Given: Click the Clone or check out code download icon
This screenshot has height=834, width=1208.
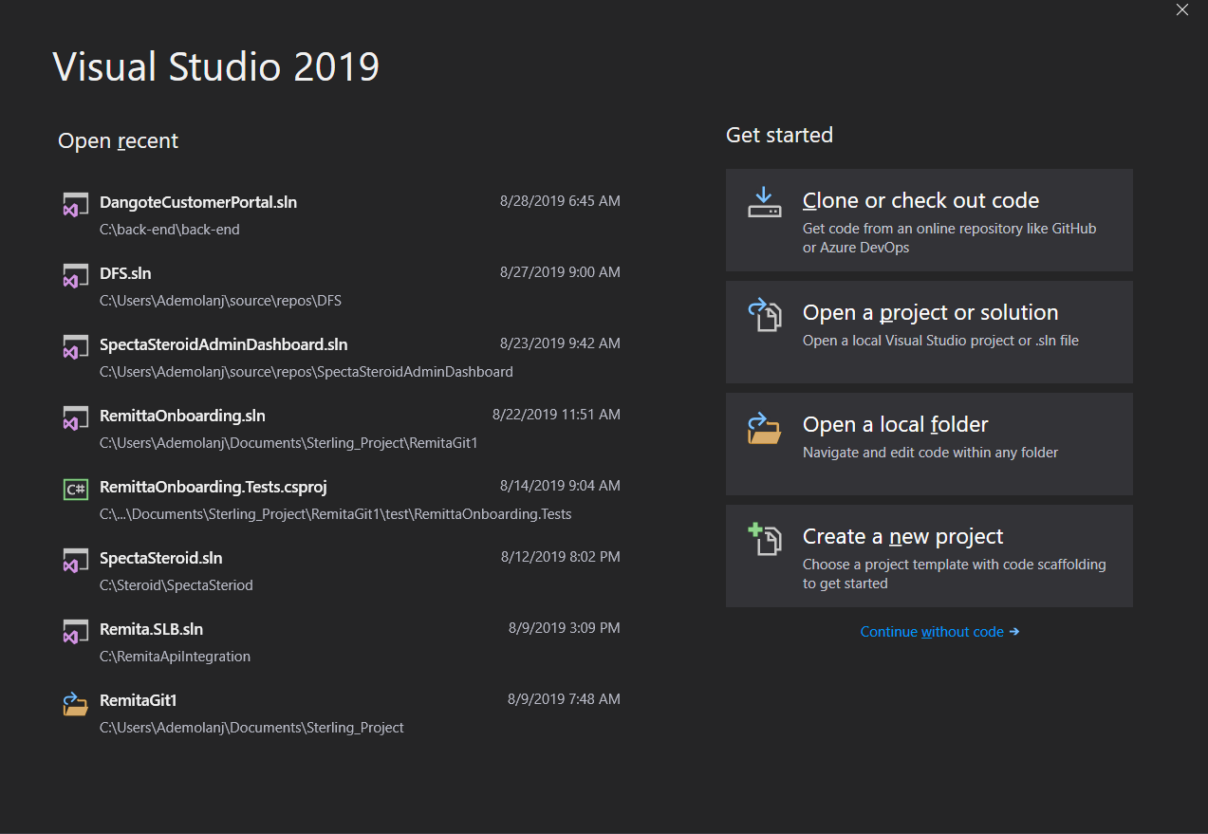Looking at the screenshot, I should point(764,202).
